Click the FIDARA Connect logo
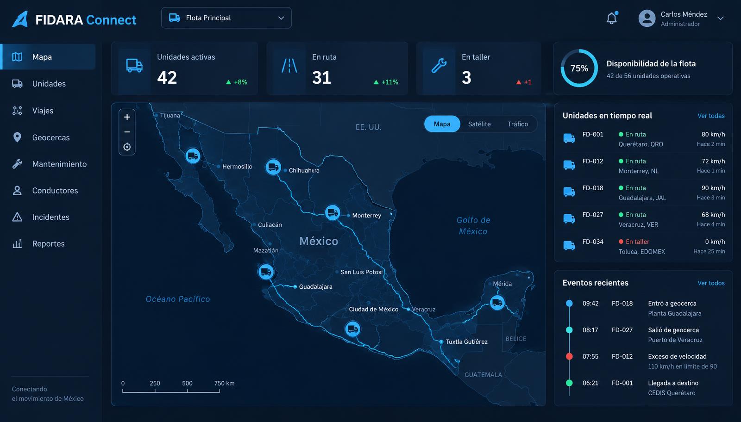The image size is (741, 422). pos(74,19)
